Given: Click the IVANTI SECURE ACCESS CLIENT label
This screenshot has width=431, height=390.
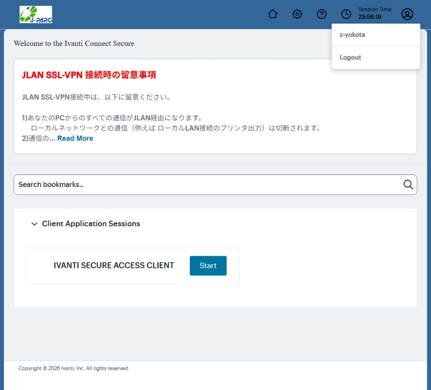Looking at the screenshot, I should (x=113, y=266).
